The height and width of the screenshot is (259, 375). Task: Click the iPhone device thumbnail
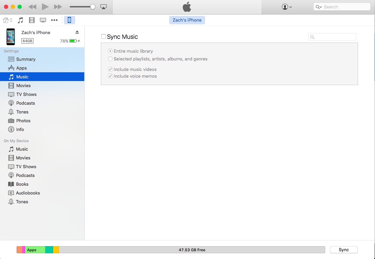point(10,37)
